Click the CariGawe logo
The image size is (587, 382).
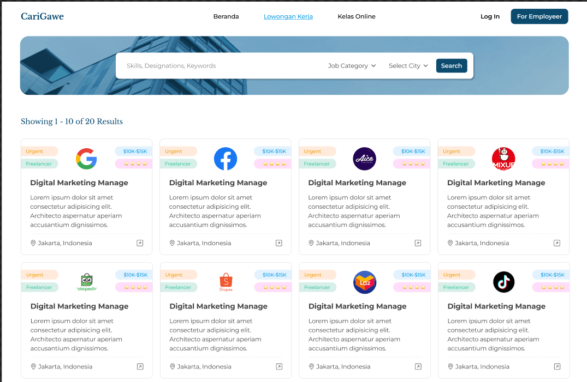coord(42,16)
